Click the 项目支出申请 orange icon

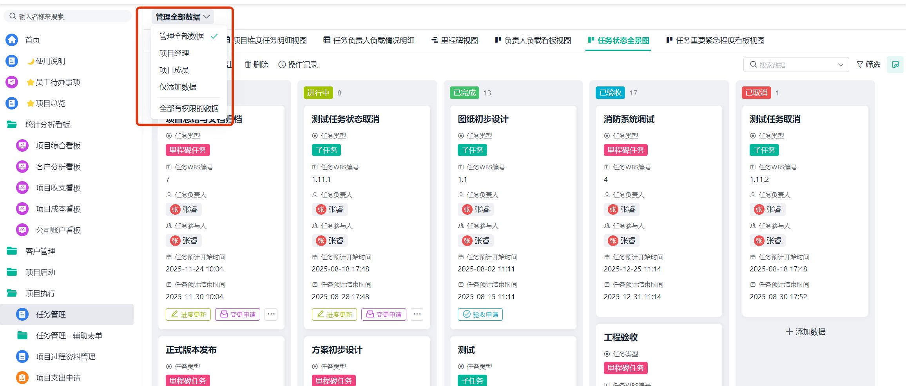tap(22, 378)
